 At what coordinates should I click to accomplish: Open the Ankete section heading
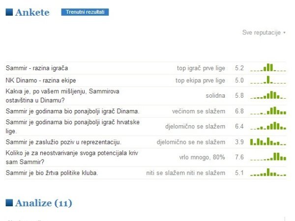click(x=32, y=12)
